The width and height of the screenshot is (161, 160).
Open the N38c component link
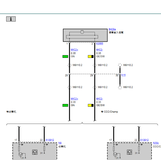(156, 143)
